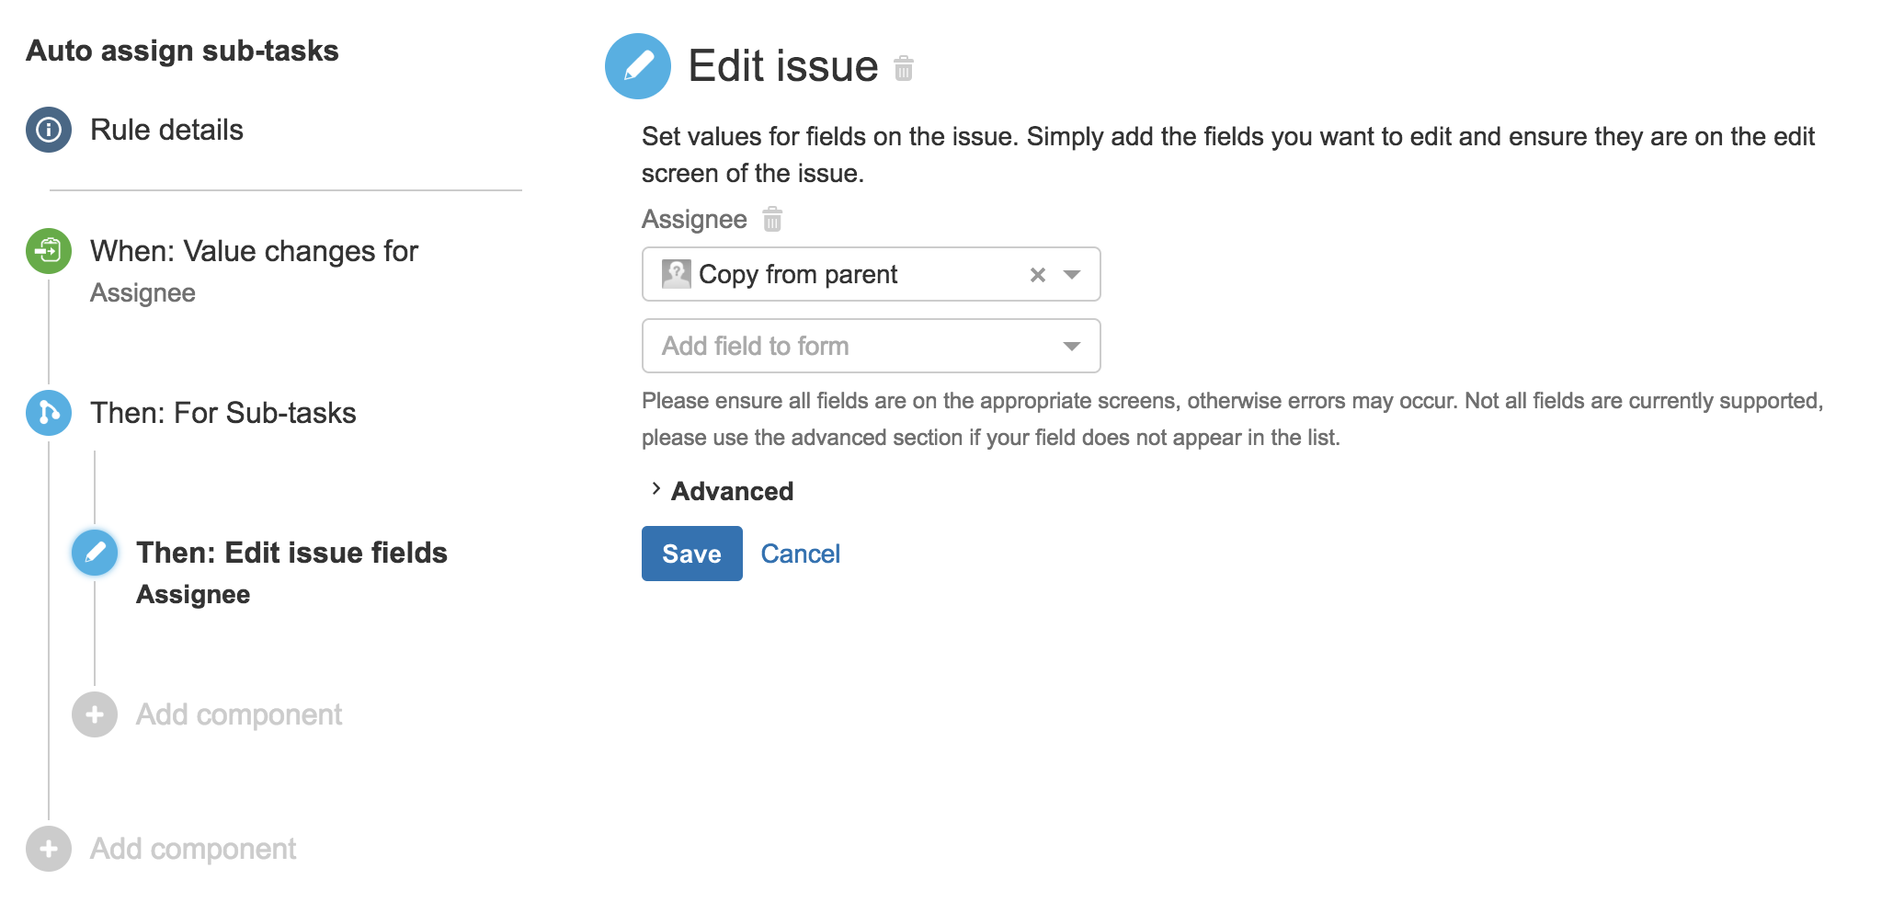
Task: Save the Edit issue action
Action: tap(691, 553)
